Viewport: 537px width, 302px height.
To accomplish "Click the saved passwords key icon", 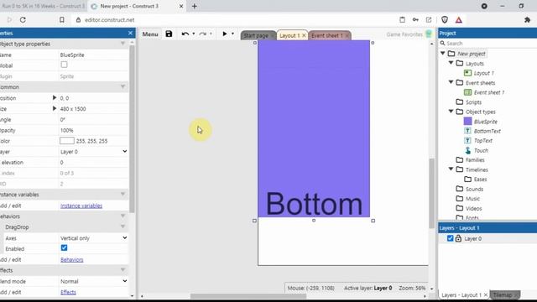I will [x=415, y=20].
